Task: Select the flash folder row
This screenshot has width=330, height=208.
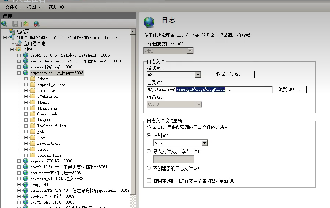Action: click(43, 102)
